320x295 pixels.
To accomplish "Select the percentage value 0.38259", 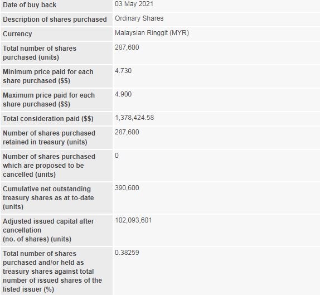I will point(127,253).
